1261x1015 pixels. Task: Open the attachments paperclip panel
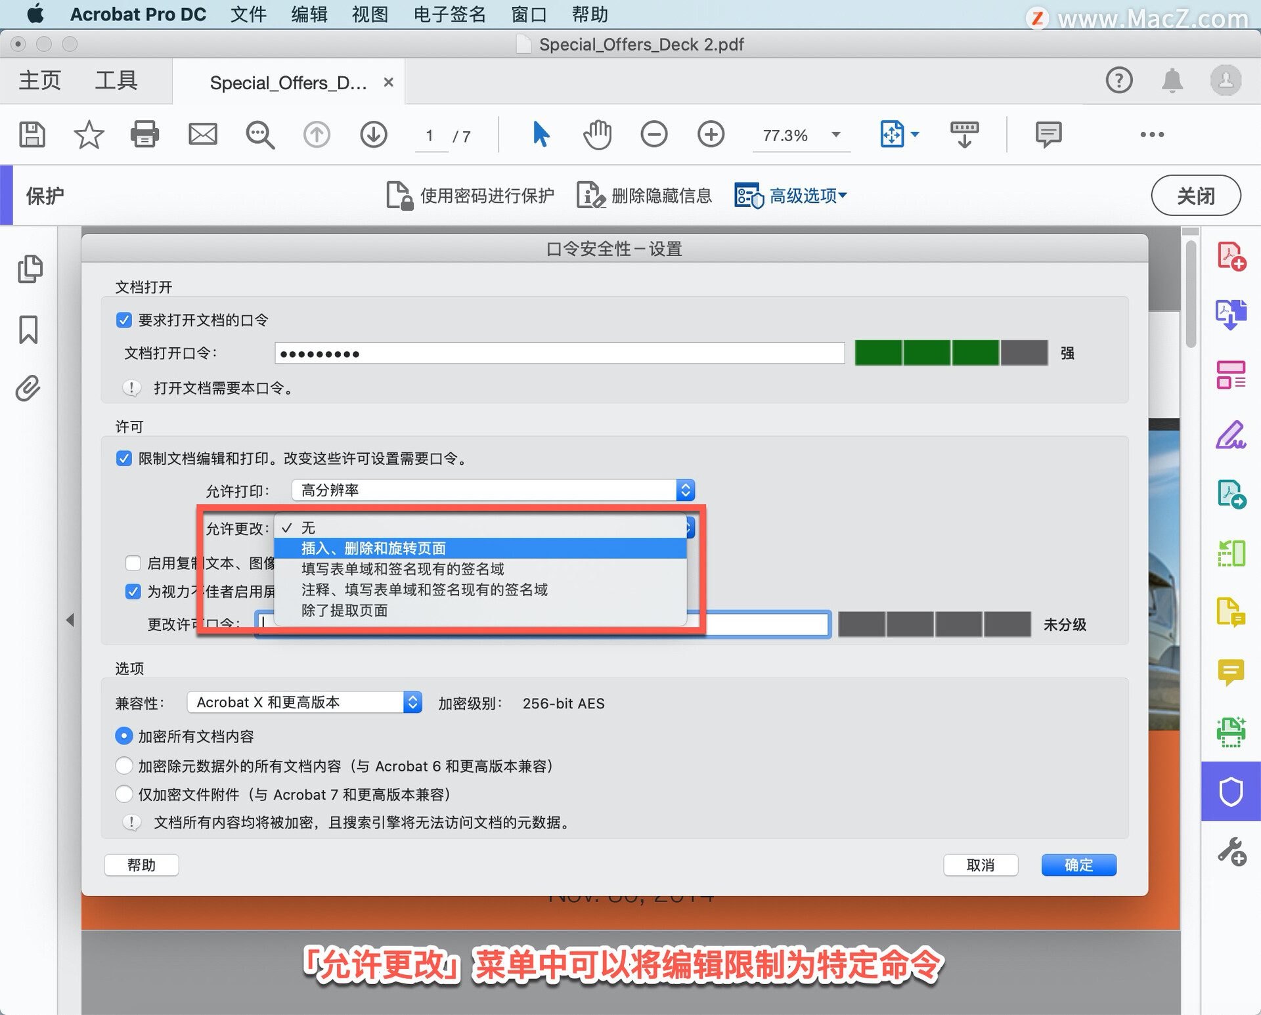28,389
